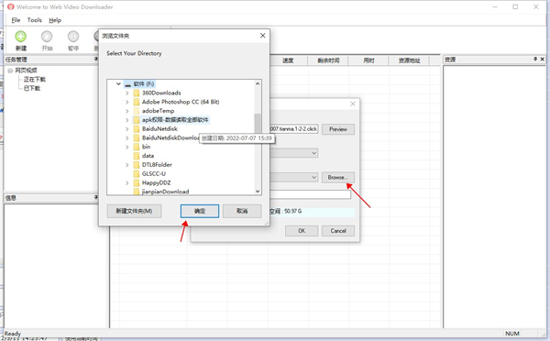550x341 pixels.
Task: Expand the BaiduNetdiskDownload folder
Action: point(127,137)
